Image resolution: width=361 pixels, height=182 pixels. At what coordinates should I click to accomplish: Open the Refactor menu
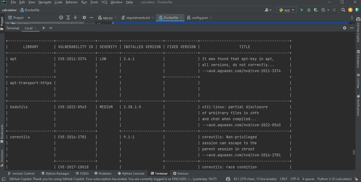click(71, 2)
